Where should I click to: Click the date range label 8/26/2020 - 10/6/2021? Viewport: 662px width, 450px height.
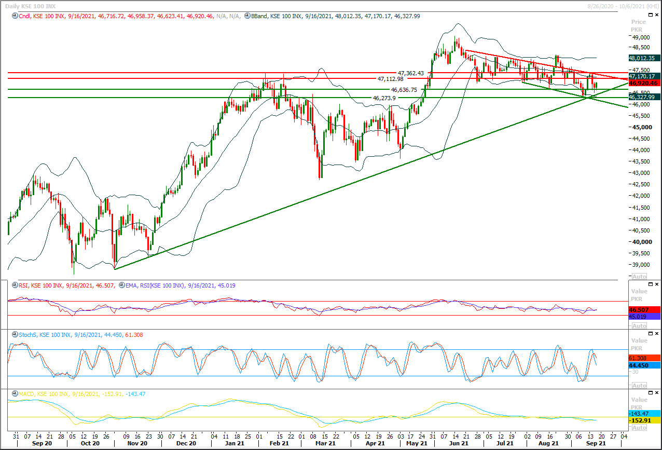click(x=623, y=5)
